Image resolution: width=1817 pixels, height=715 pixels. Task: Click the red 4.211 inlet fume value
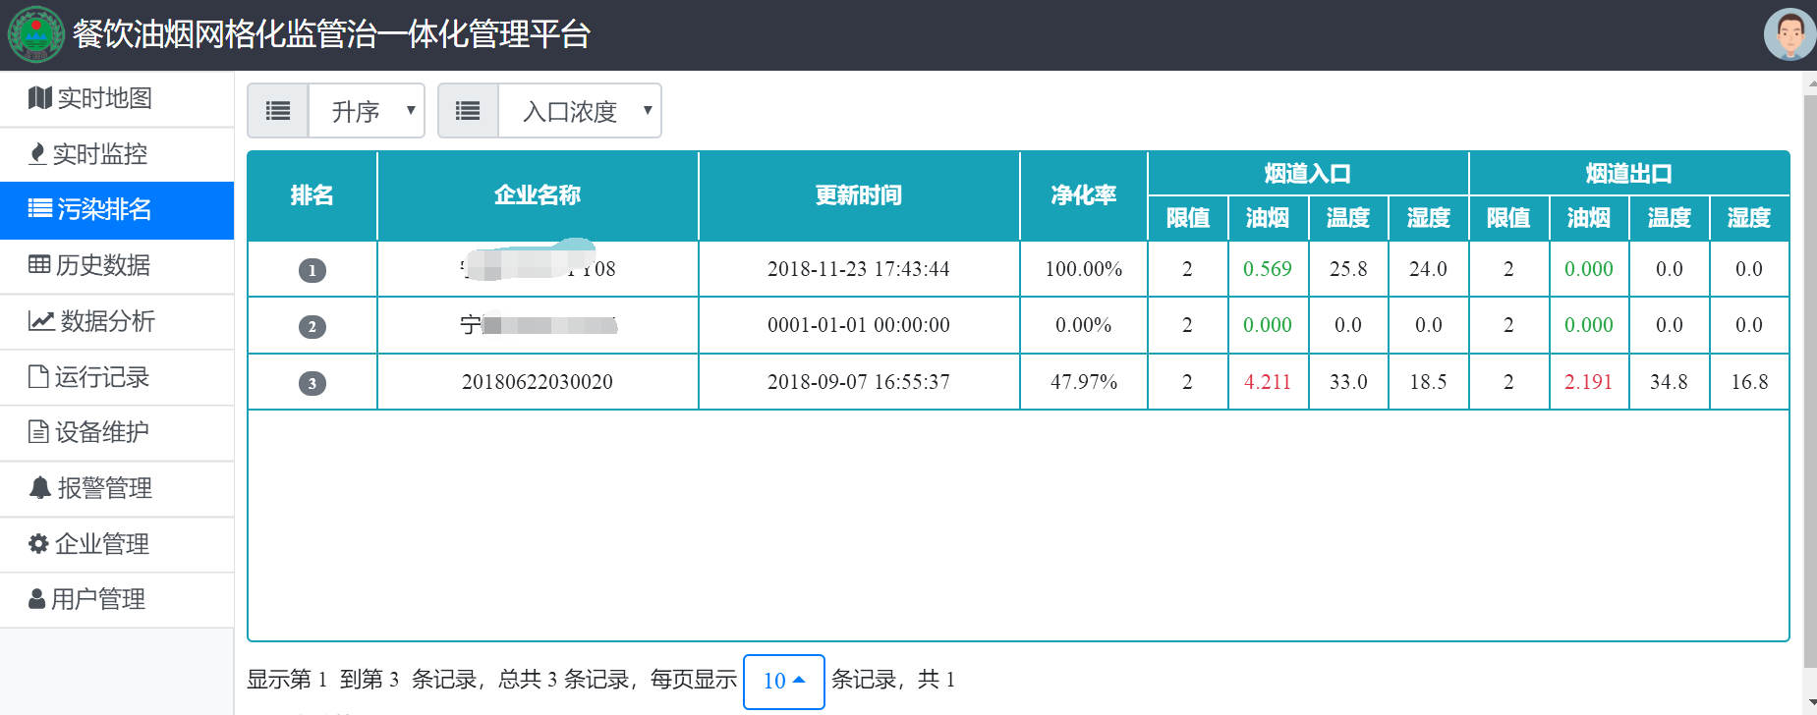1267,382
